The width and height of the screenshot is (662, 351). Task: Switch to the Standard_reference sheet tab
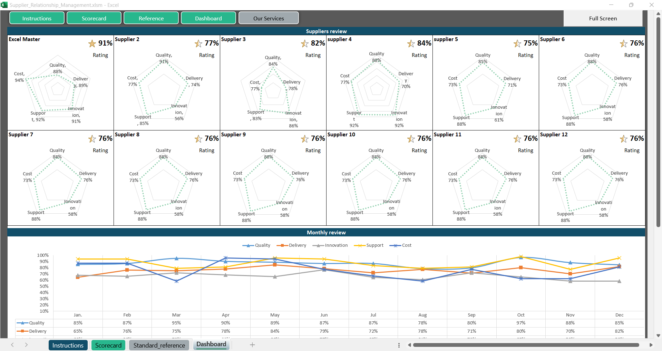159,345
